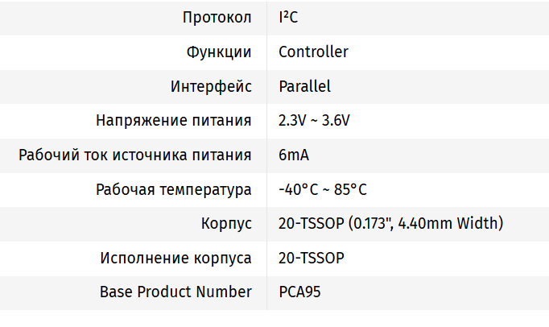Screen dimensions: 549x327
Task: Select the I²C protocol value
Action: 288,18
